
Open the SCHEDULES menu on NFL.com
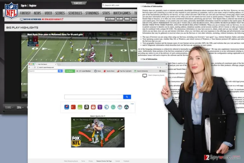coord(75,13)
